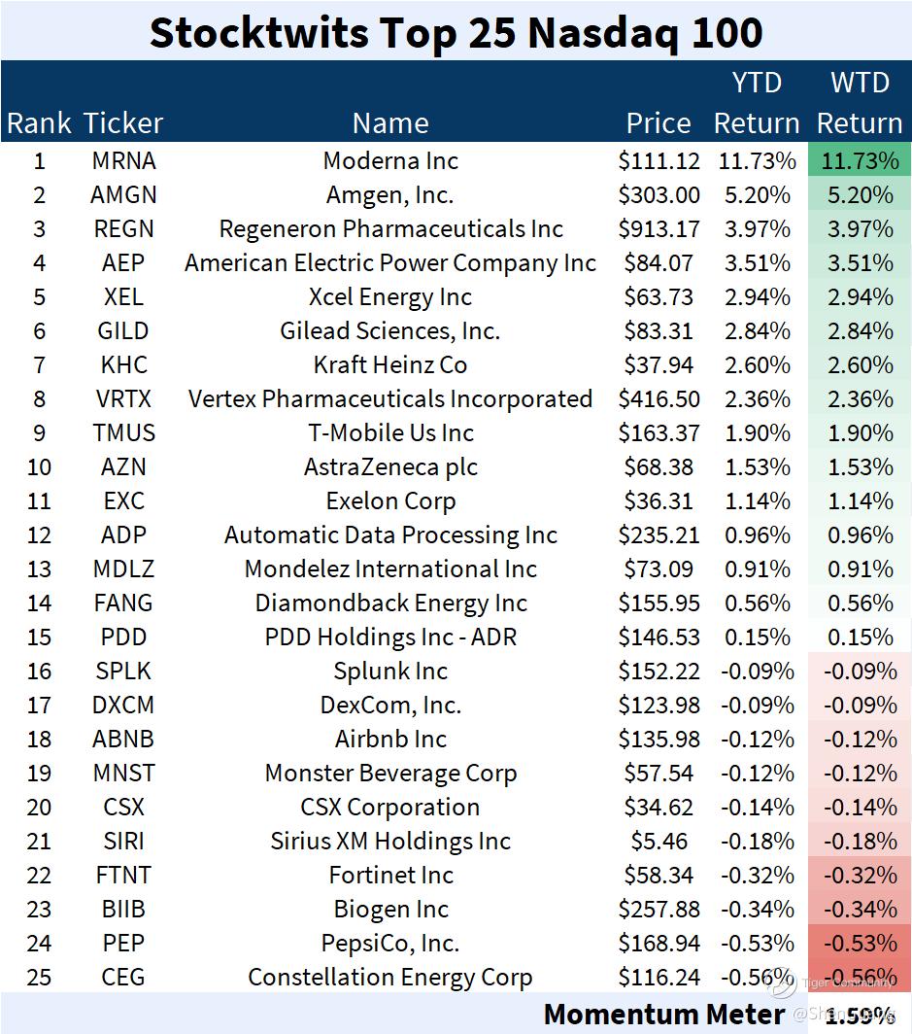
Task: Click the SIRI $5.46 price
Action: tap(659, 842)
